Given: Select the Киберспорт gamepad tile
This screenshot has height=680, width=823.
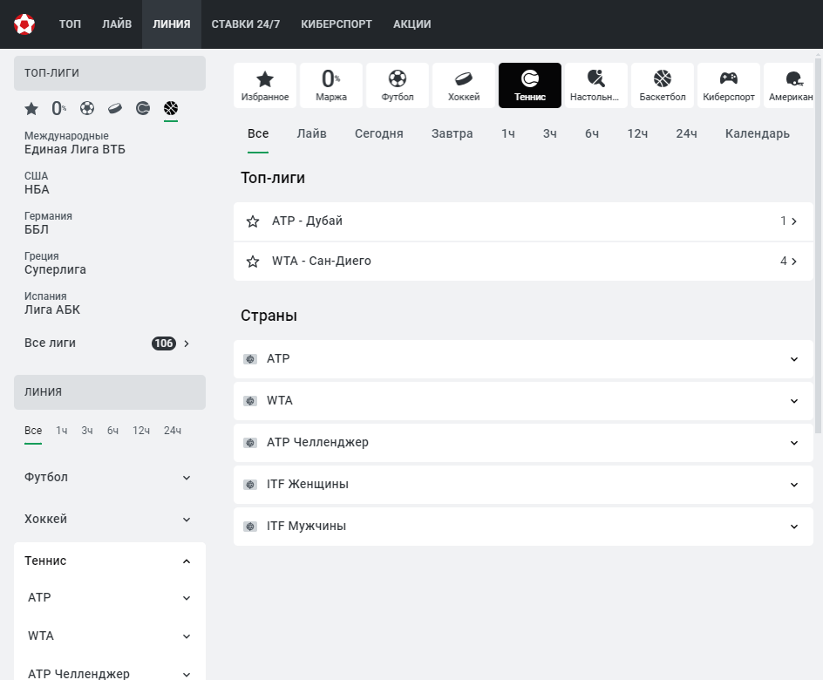Looking at the screenshot, I should [729, 85].
